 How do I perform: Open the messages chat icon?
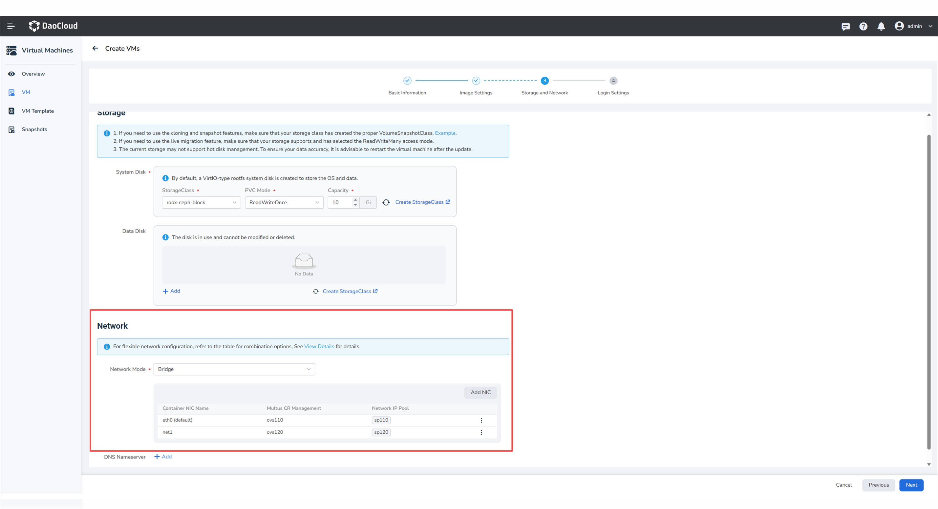(845, 26)
